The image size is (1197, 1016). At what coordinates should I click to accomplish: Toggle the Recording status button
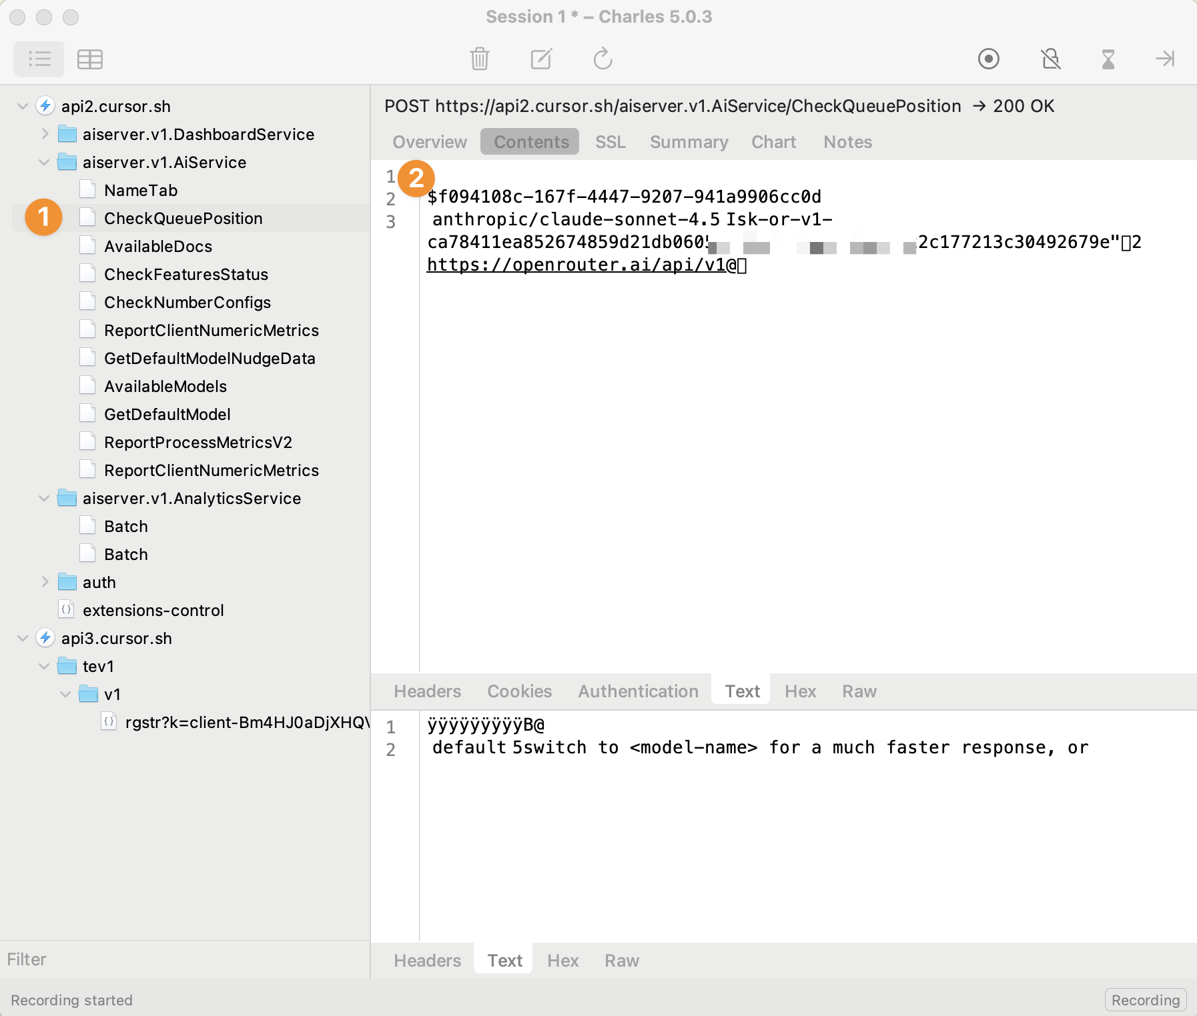(x=1145, y=1000)
